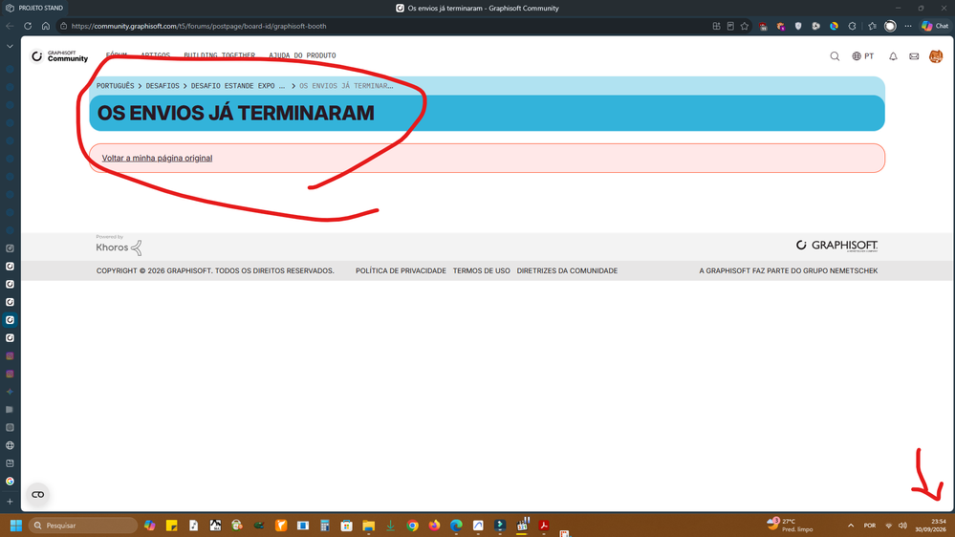Click the taskbar Pesquisar search box
The image size is (955, 537).
83,526
